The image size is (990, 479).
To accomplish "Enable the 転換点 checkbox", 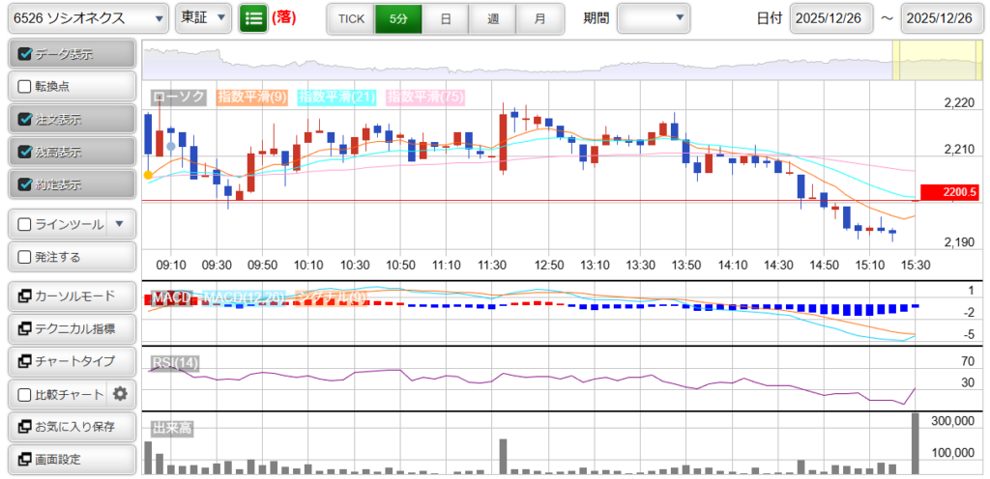I will point(25,87).
